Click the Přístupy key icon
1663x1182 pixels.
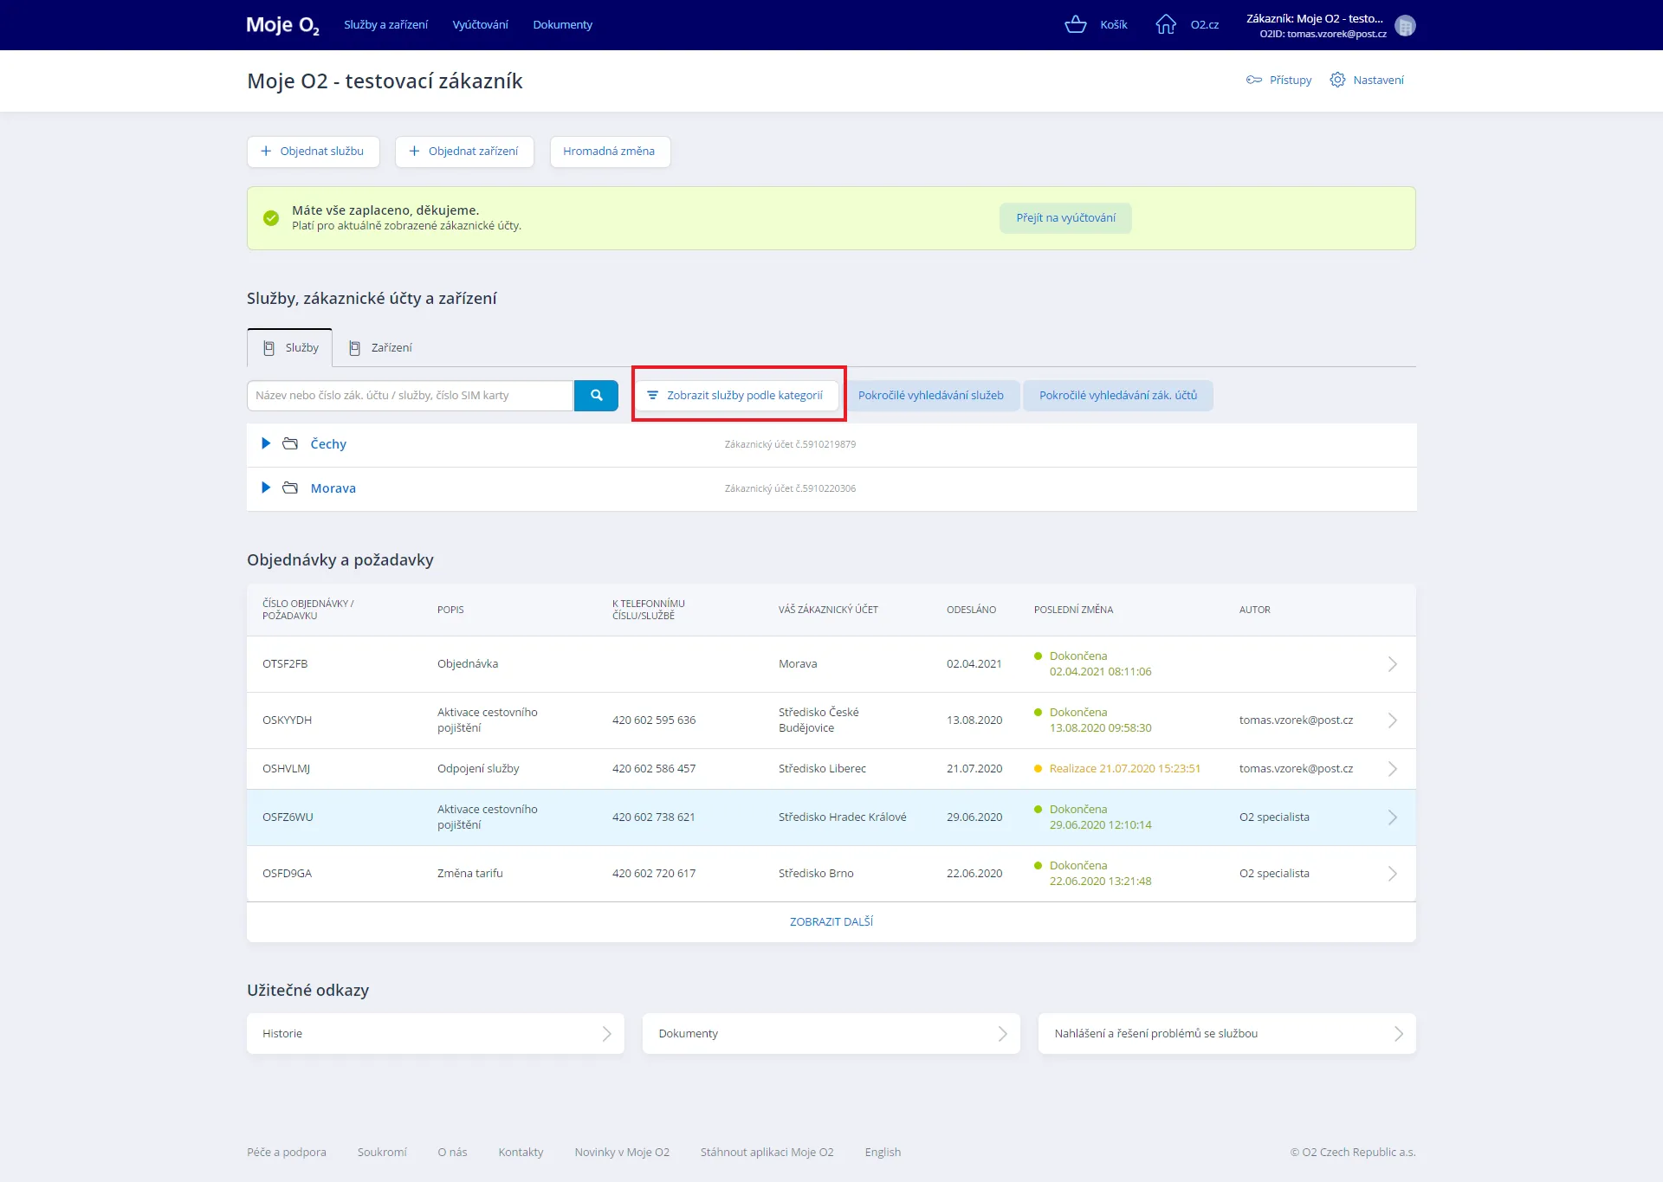point(1253,80)
